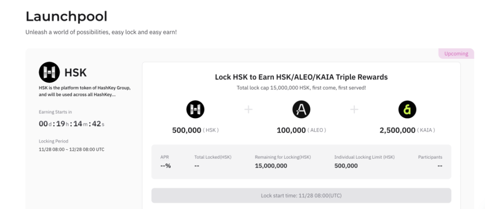This screenshot has height=209, width=485.
Task: Click the plus sign between ALEO and KAIA
Action: click(354, 109)
